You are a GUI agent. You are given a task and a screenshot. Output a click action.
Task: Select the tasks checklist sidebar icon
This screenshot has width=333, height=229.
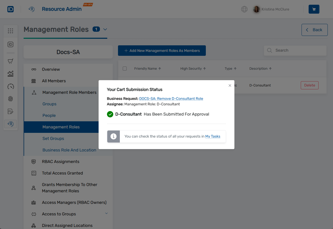click(10, 111)
